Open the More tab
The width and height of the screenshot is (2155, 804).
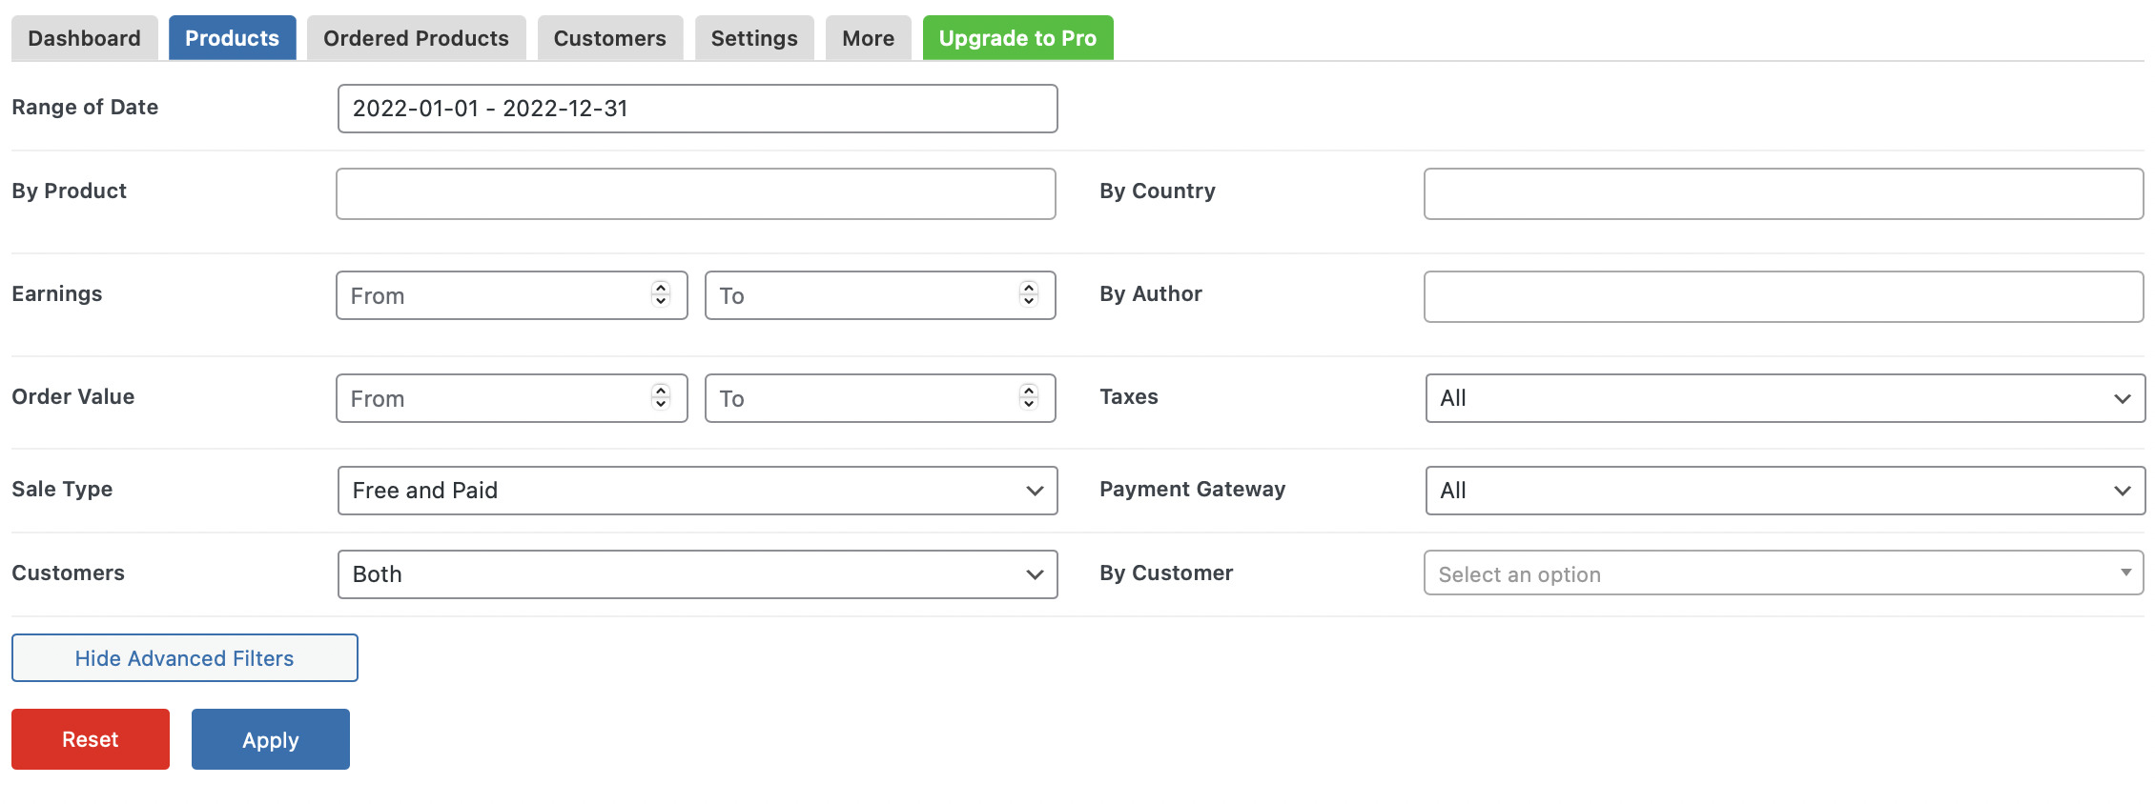coord(868,38)
